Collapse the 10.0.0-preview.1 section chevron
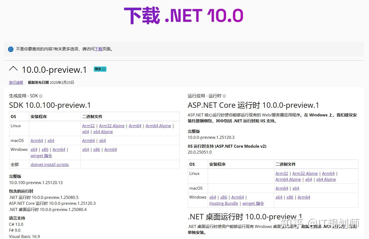The image size is (369, 239). tap(13, 69)
